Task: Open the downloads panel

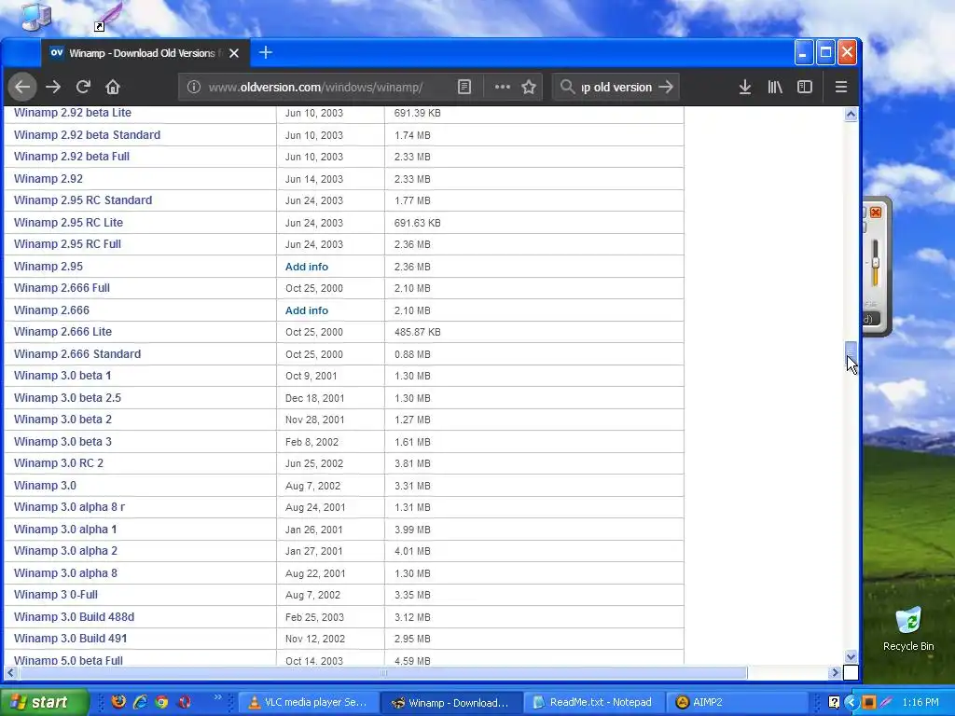Action: click(x=745, y=87)
